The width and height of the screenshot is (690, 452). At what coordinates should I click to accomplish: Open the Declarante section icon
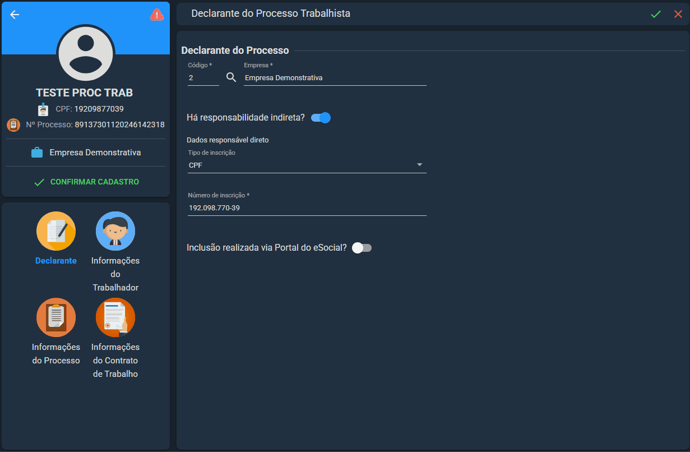(x=56, y=231)
